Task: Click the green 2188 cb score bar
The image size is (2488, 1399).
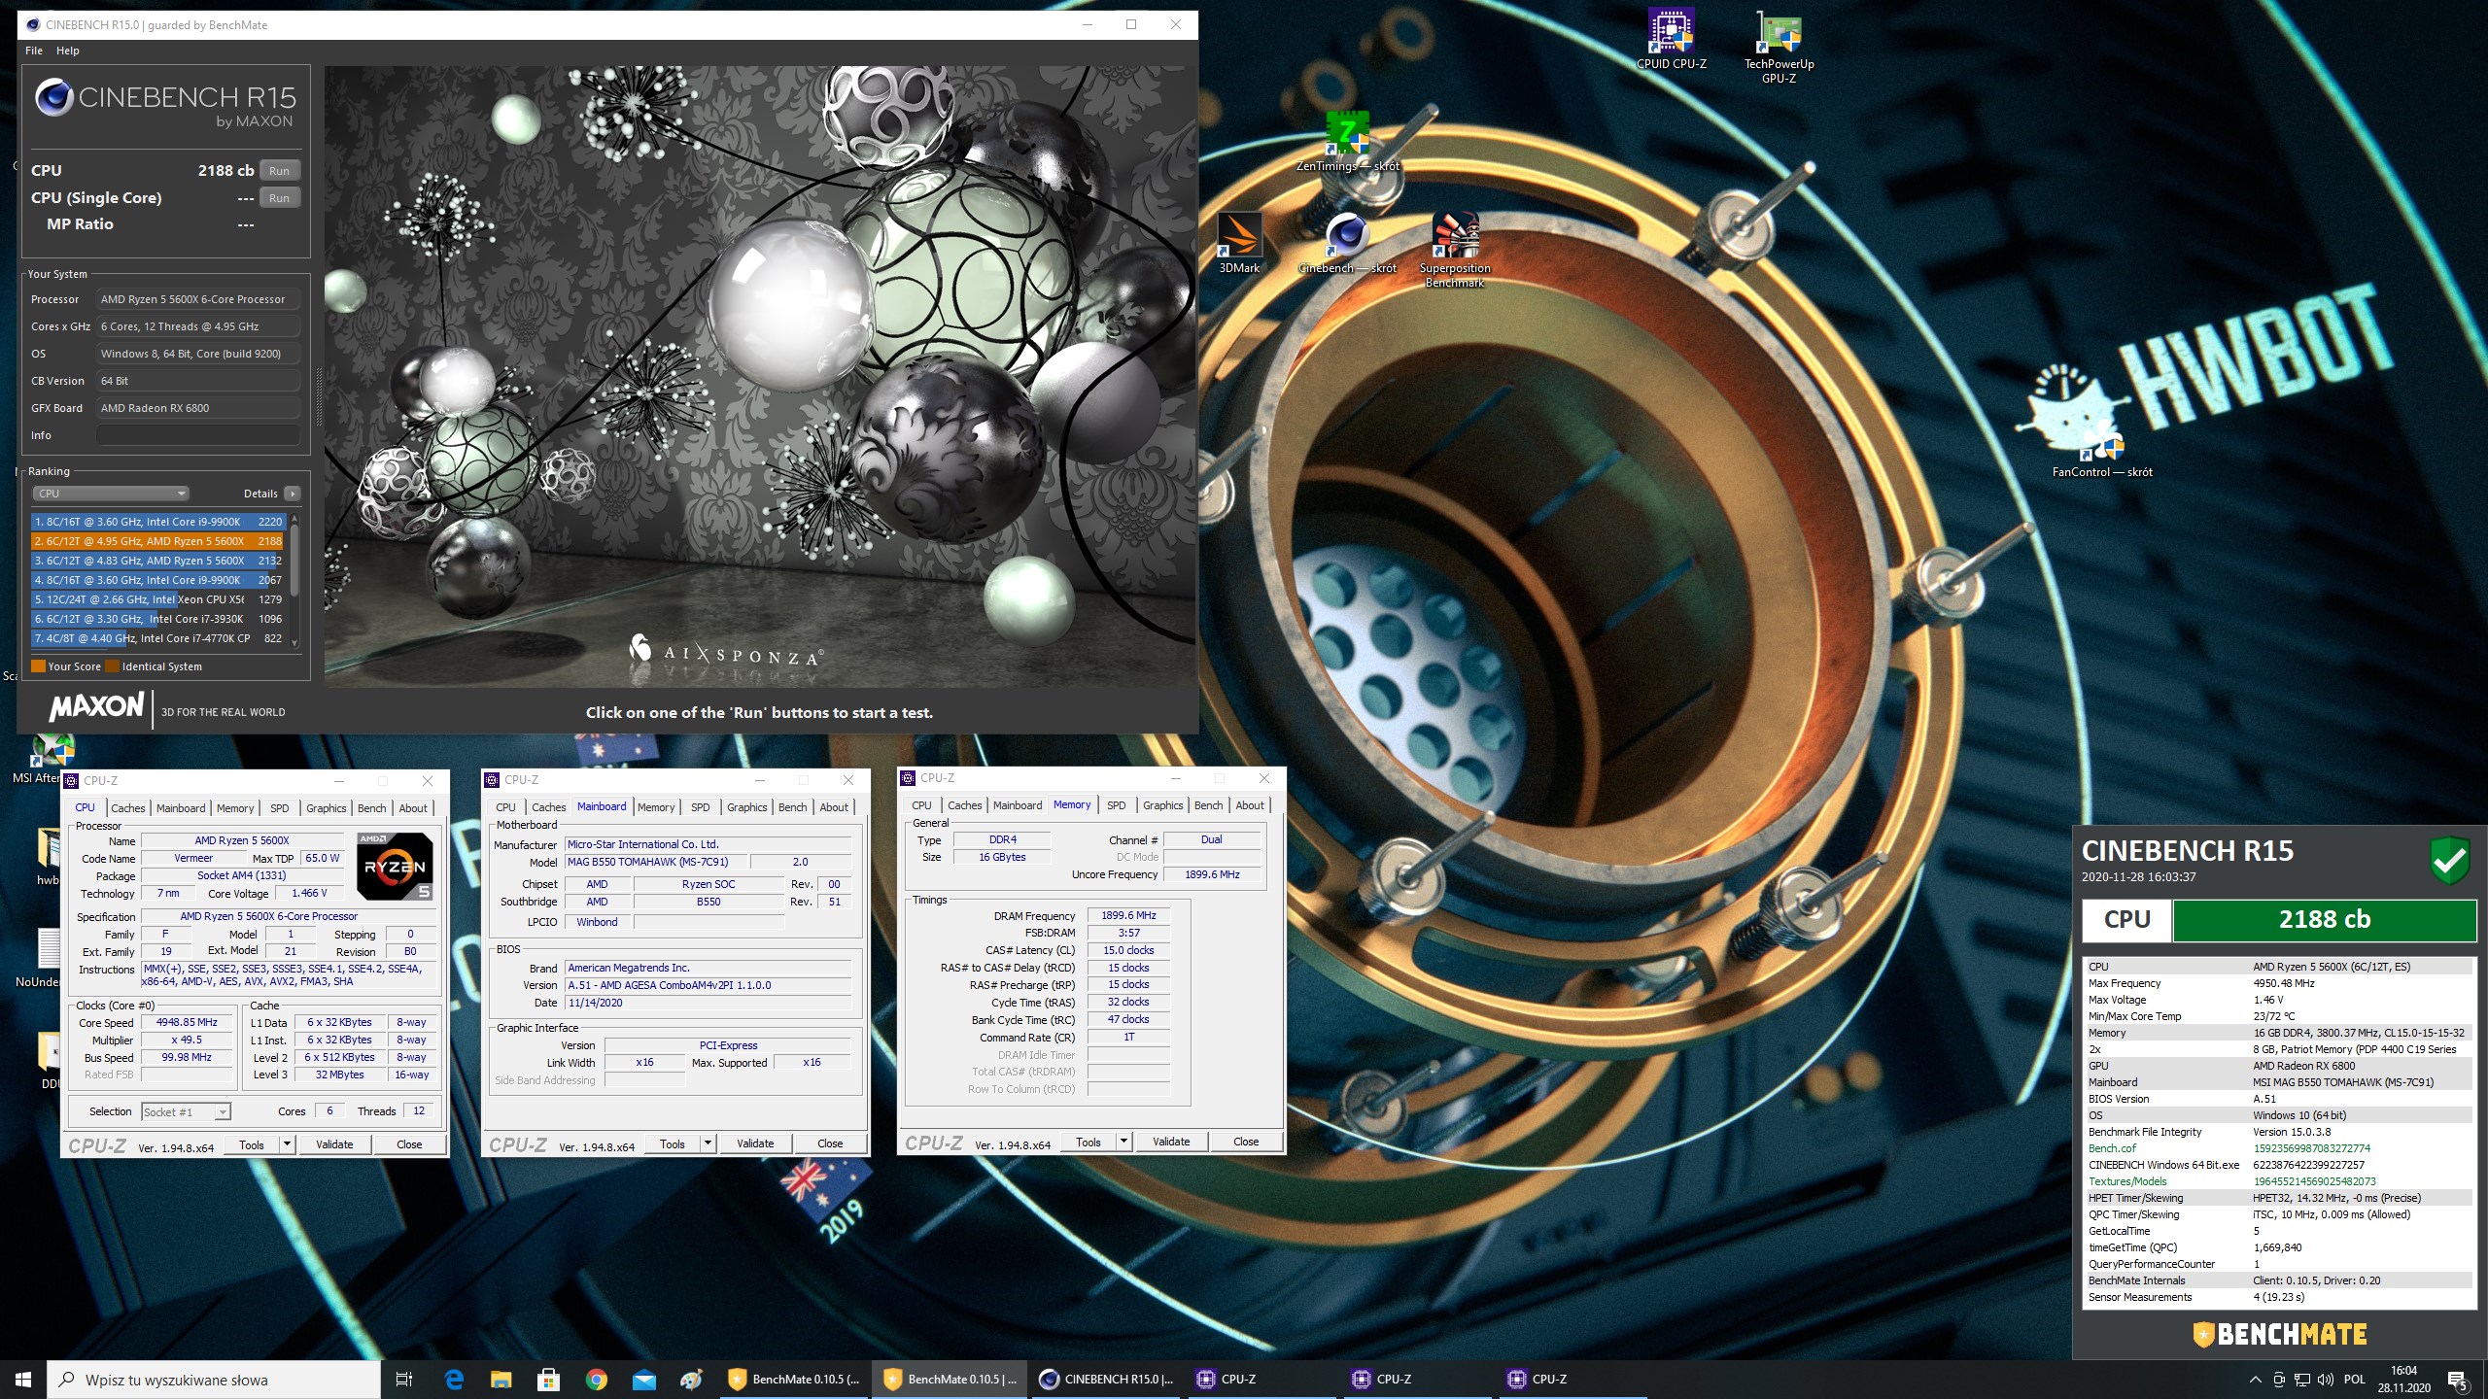Action: [2324, 919]
